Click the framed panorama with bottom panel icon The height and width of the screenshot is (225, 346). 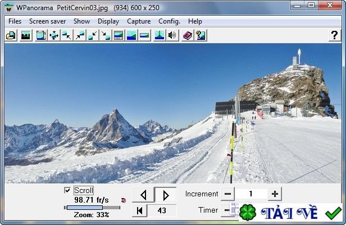click(x=119, y=35)
